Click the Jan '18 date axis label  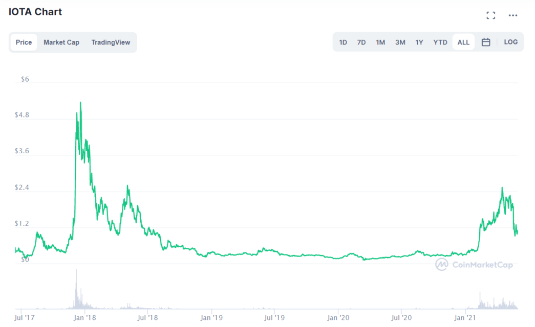click(x=84, y=318)
